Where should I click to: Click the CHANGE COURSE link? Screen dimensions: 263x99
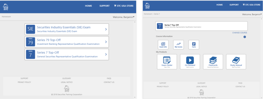240,33
